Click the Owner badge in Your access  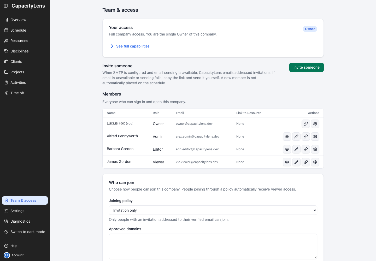tap(310, 29)
